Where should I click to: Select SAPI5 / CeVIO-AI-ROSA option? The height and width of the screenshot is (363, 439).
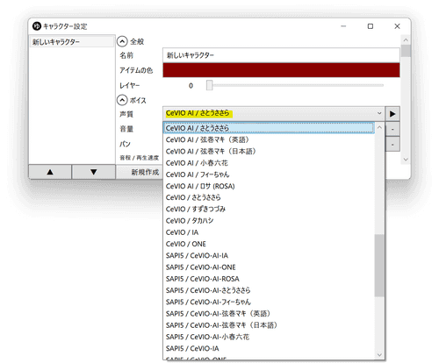pos(269,279)
